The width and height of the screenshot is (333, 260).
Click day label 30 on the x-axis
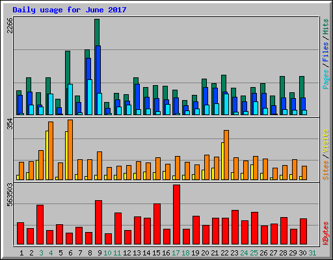302,253
